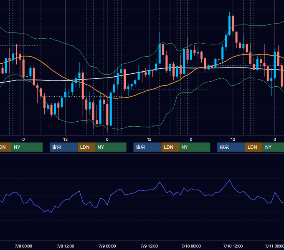Viewport: 284px width, 250px height.
Task: Click the 7/9 00:00 date label
Action: [107, 246]
